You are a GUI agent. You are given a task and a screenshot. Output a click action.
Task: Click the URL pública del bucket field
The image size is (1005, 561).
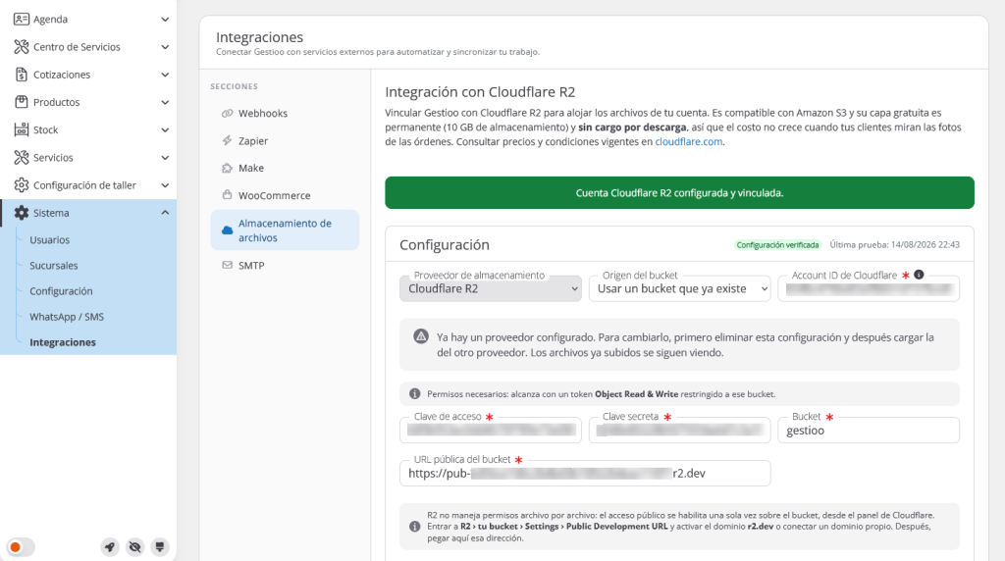(x=585, y=474)
